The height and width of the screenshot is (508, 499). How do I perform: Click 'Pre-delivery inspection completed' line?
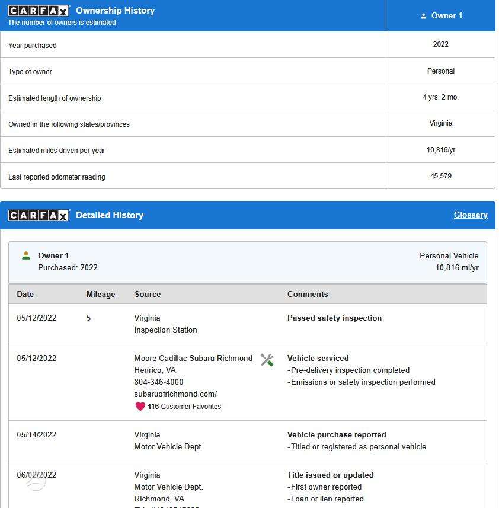[x=348, y=370]
